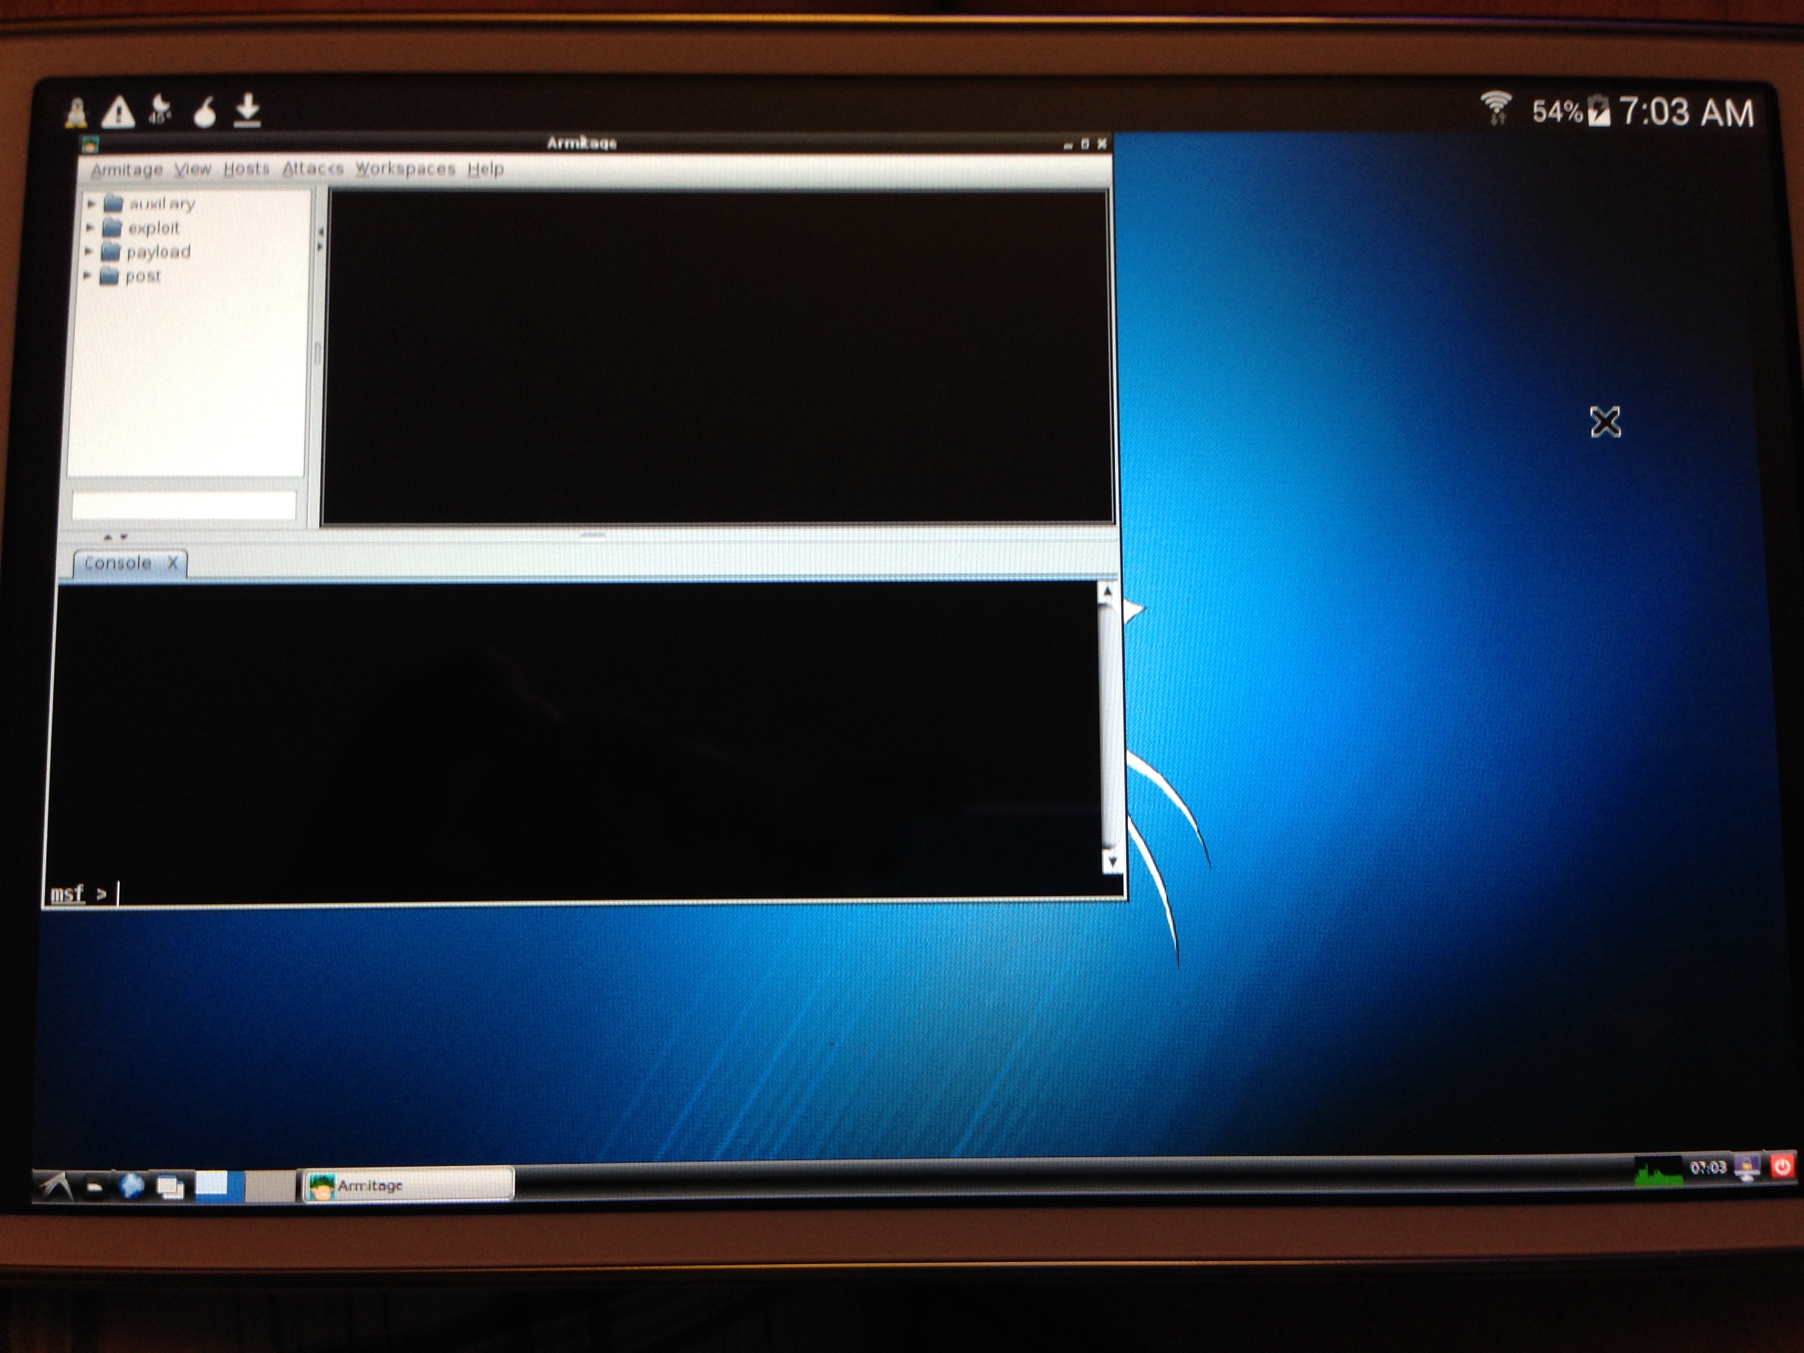Tap the 7:03 AM Android clock
The image size is (1804, 1353).
[x=1686, y=112]
